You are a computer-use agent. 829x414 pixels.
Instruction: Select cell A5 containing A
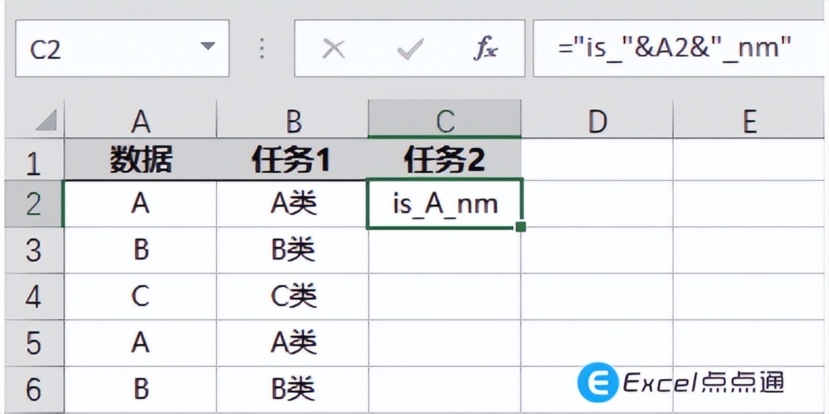pos(142,342)
